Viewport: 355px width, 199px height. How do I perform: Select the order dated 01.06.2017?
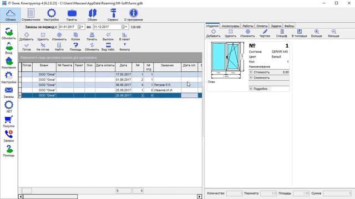[x=110, y=80]
